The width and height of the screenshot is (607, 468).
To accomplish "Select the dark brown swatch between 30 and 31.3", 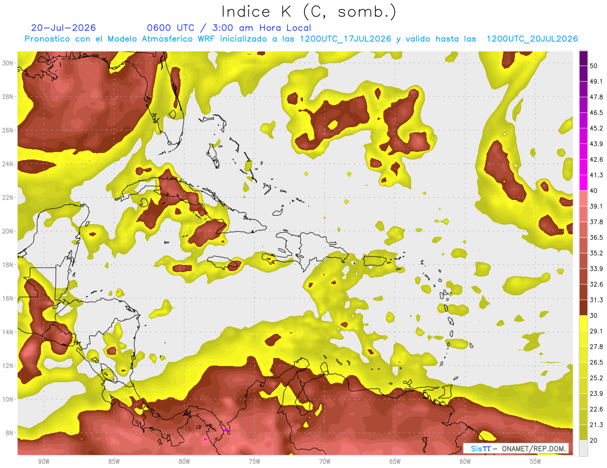I will pyautogui.click(x=583, y=307).
